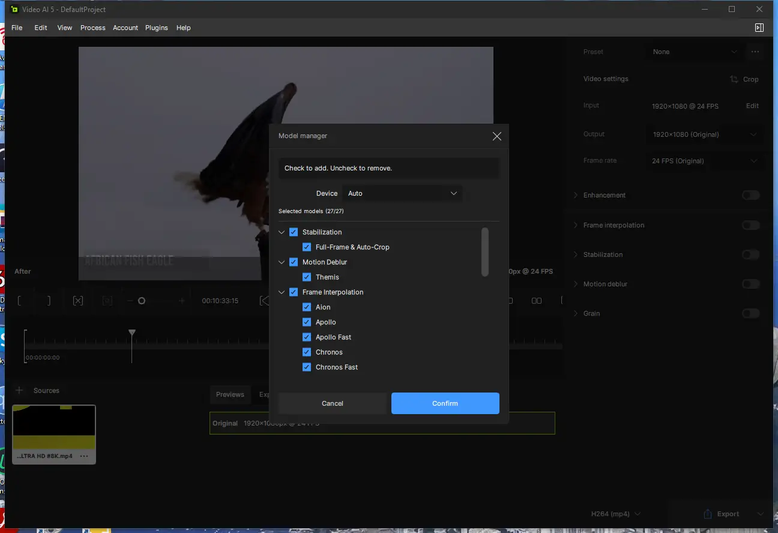
Task: Uncheck the Aion model checkbox
Action: click(307, 307)
